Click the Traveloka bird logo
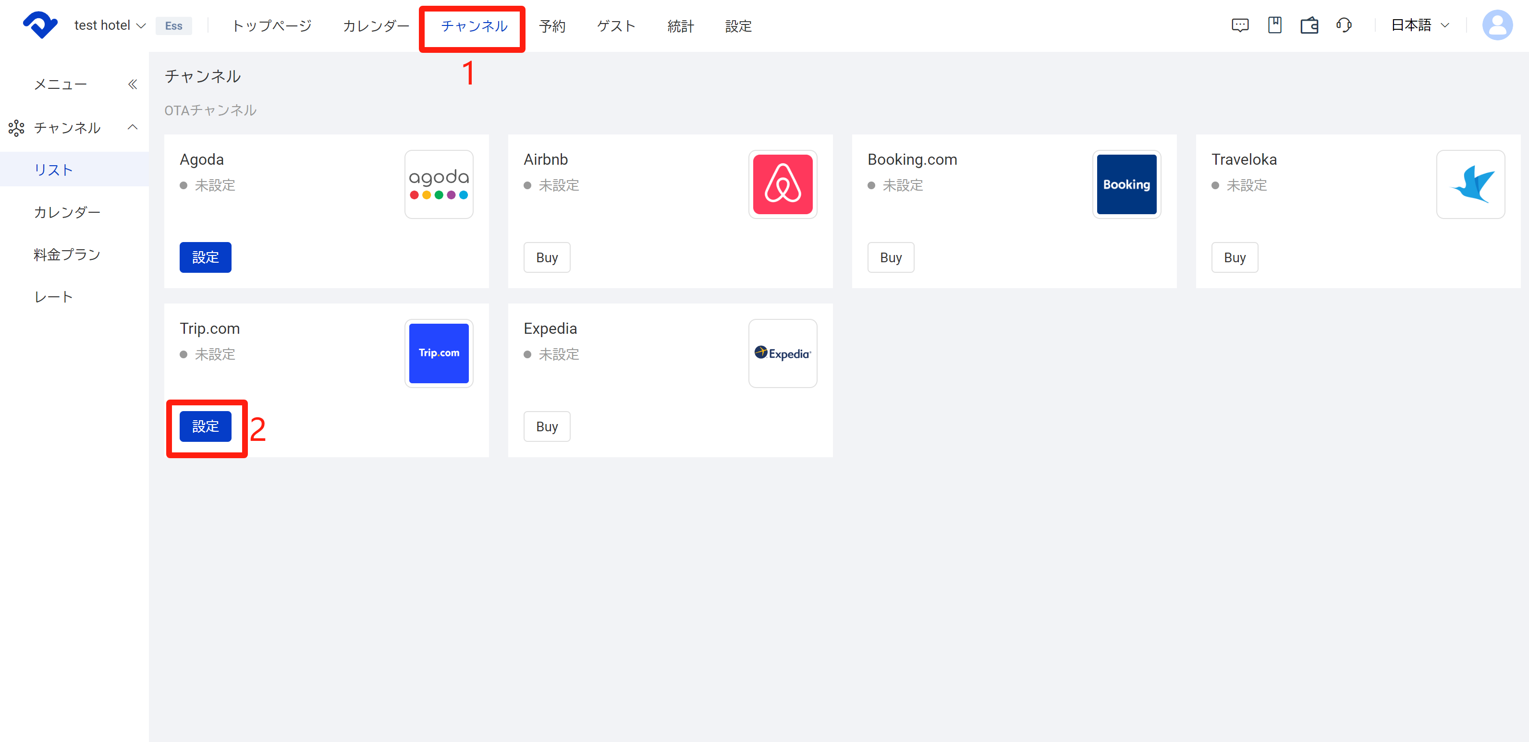 [x=1470, y=184]
